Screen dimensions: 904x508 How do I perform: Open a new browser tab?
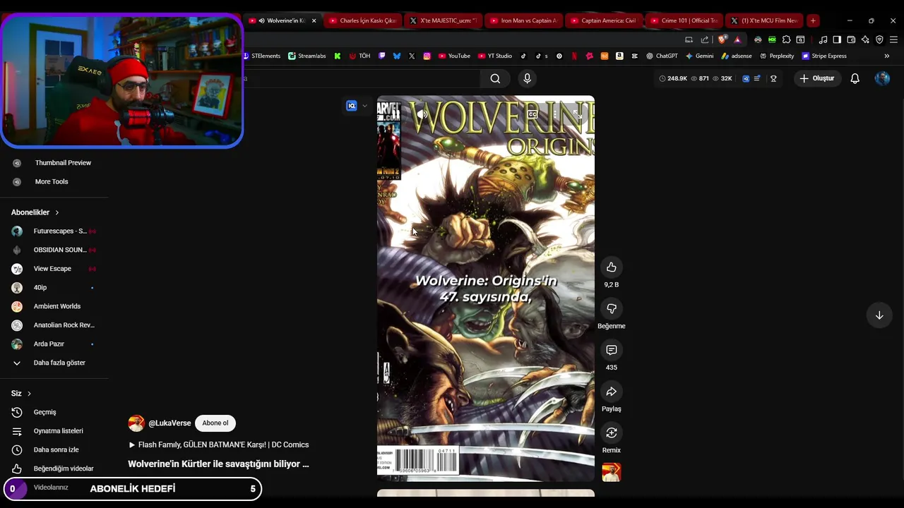[813, 20]
